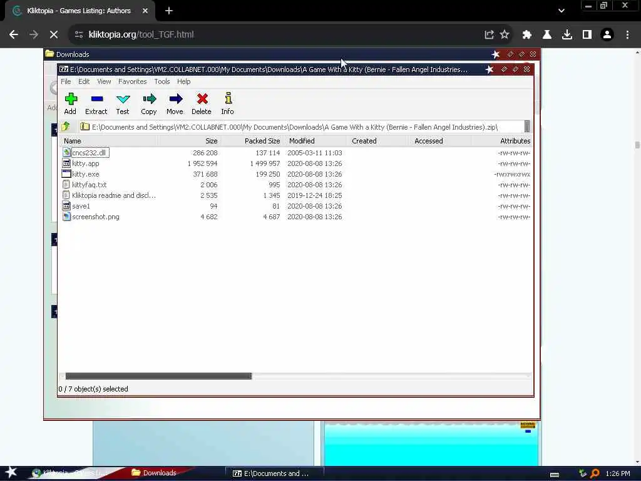Click the 7-Zip title bar star button

490,70
